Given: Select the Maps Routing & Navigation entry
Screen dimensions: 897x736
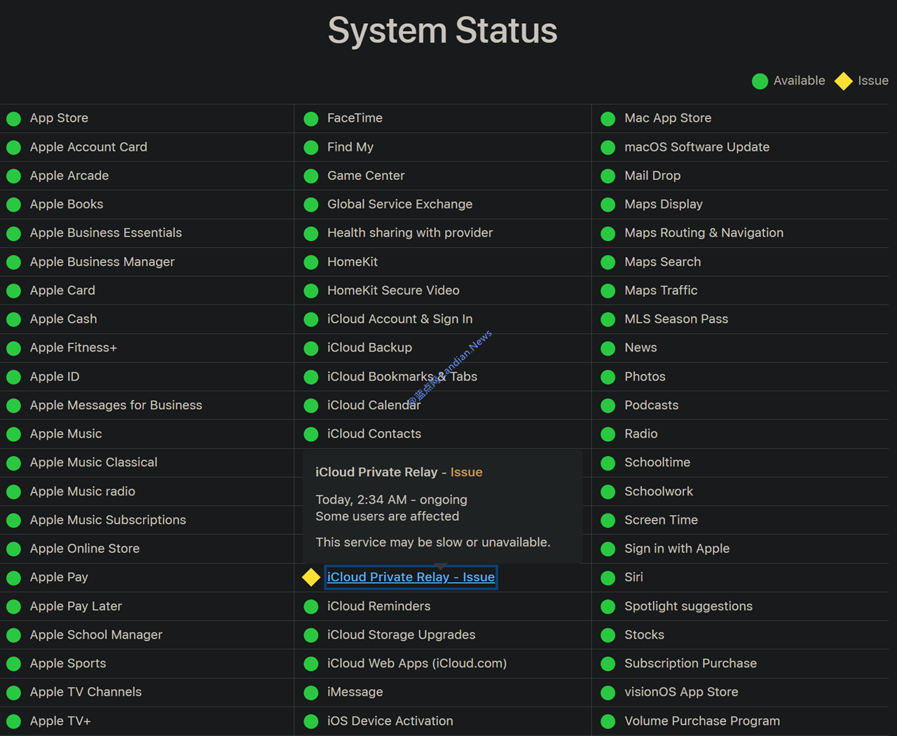Looking at the screenshot, I should (x=704, y=233).
